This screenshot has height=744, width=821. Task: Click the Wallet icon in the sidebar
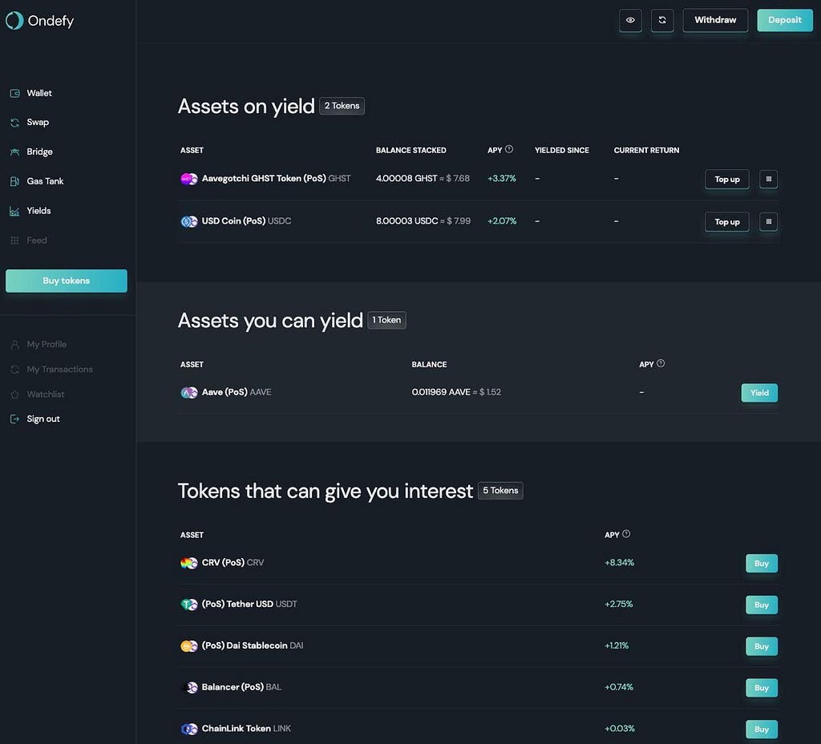(14, 93)
